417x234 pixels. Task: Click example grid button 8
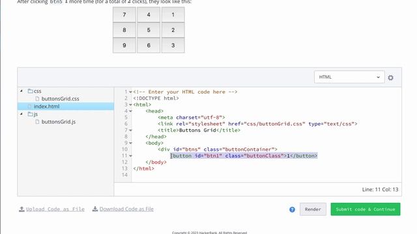124,30
